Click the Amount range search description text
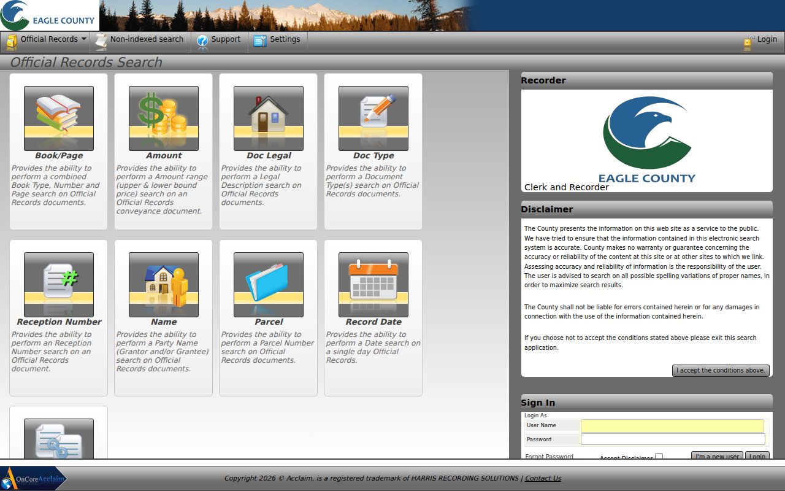This screenshot has height=491, width=785. pos(162,190)
